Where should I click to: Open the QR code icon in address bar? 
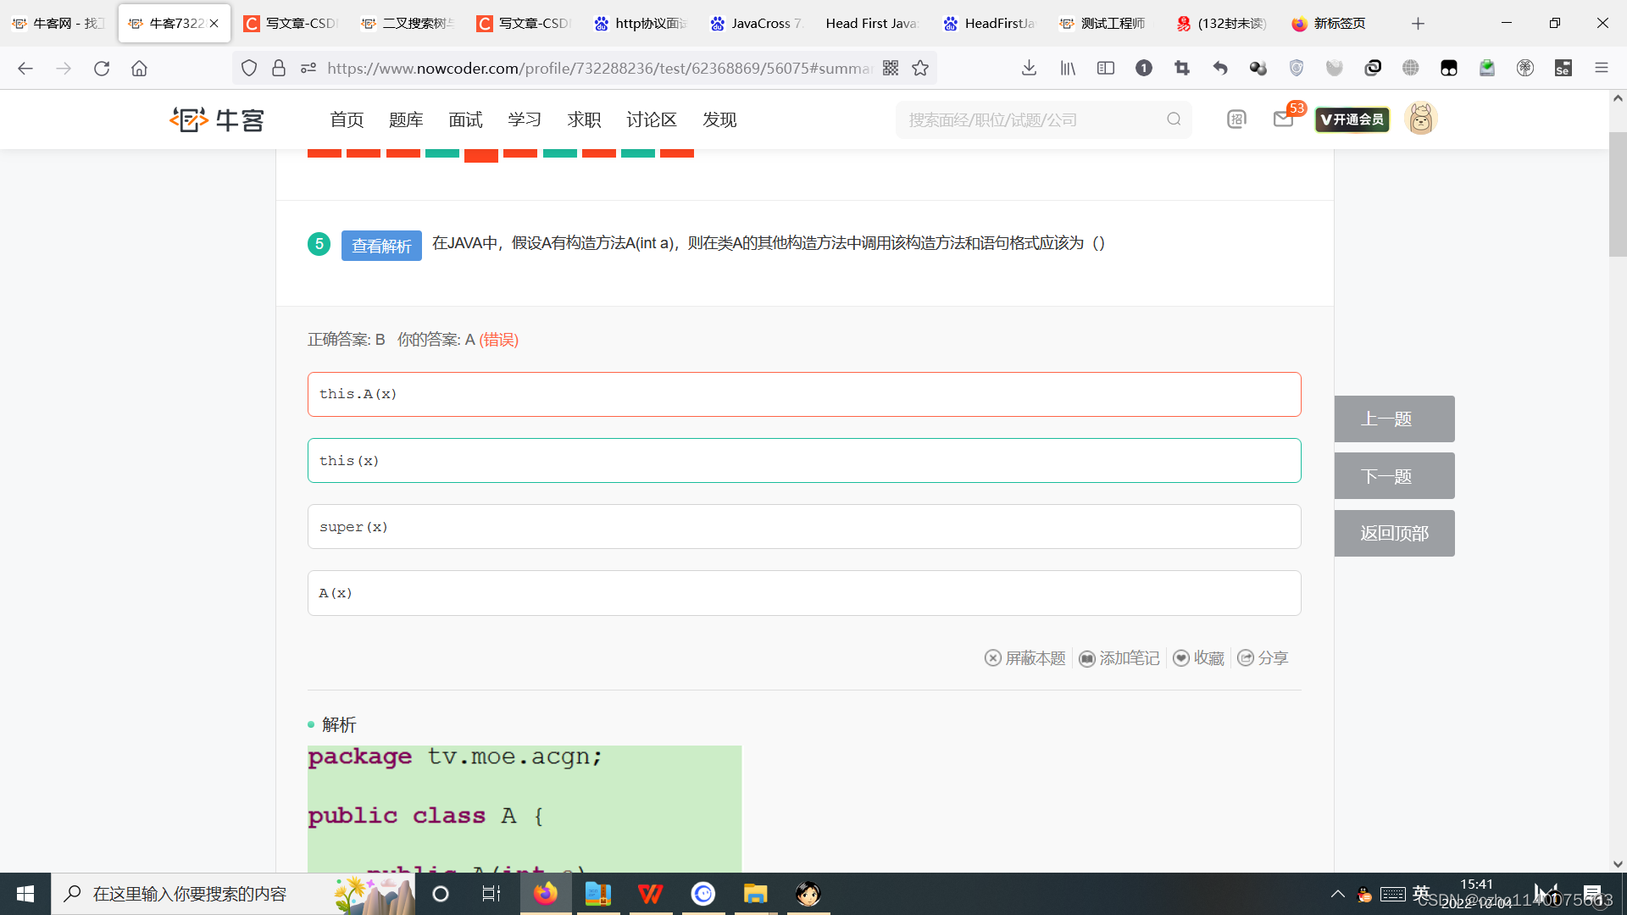tap(891, 68)
